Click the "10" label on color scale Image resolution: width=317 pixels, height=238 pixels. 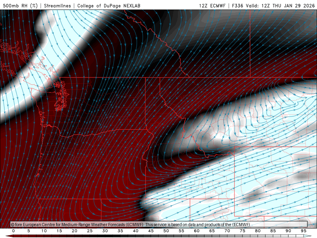pyautogui.click(x=44, y=231)
